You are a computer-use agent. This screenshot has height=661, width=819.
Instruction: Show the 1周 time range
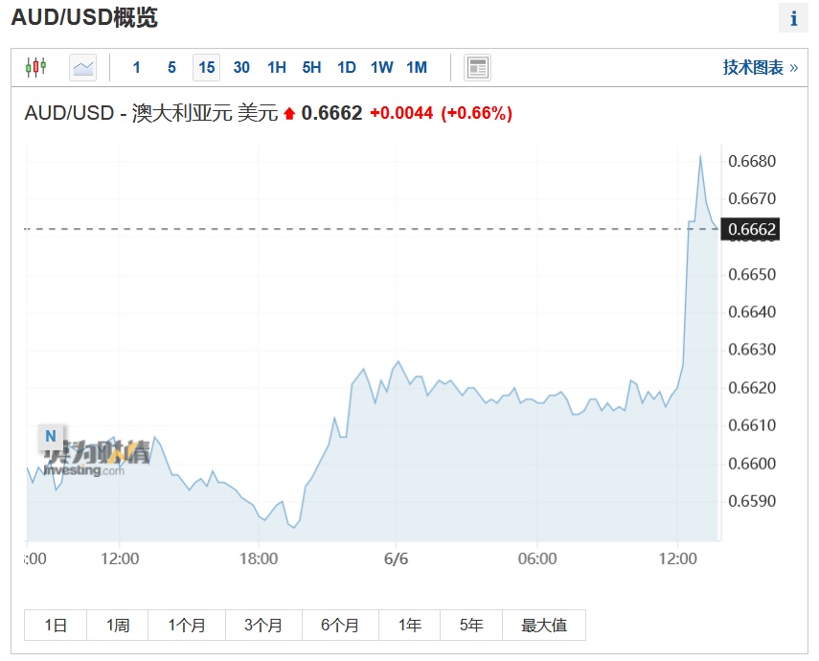[118, 626]
